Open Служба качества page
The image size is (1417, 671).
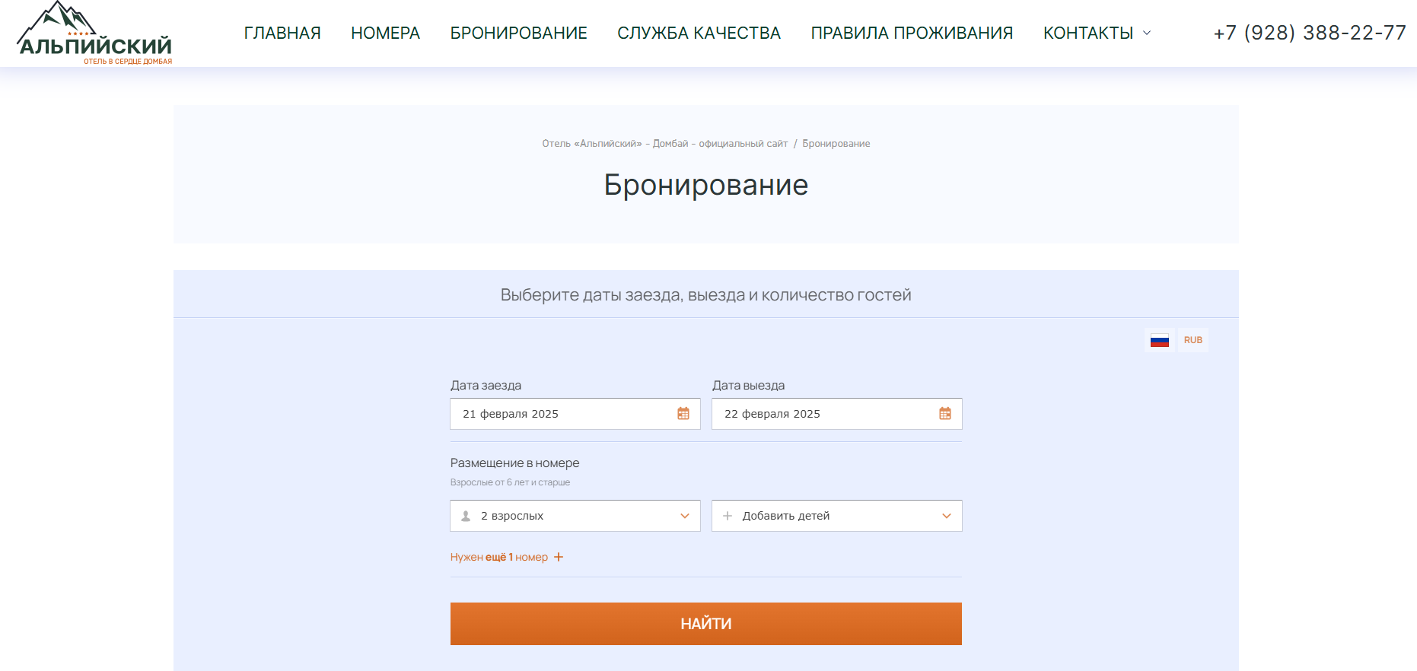tap(699, 33)
